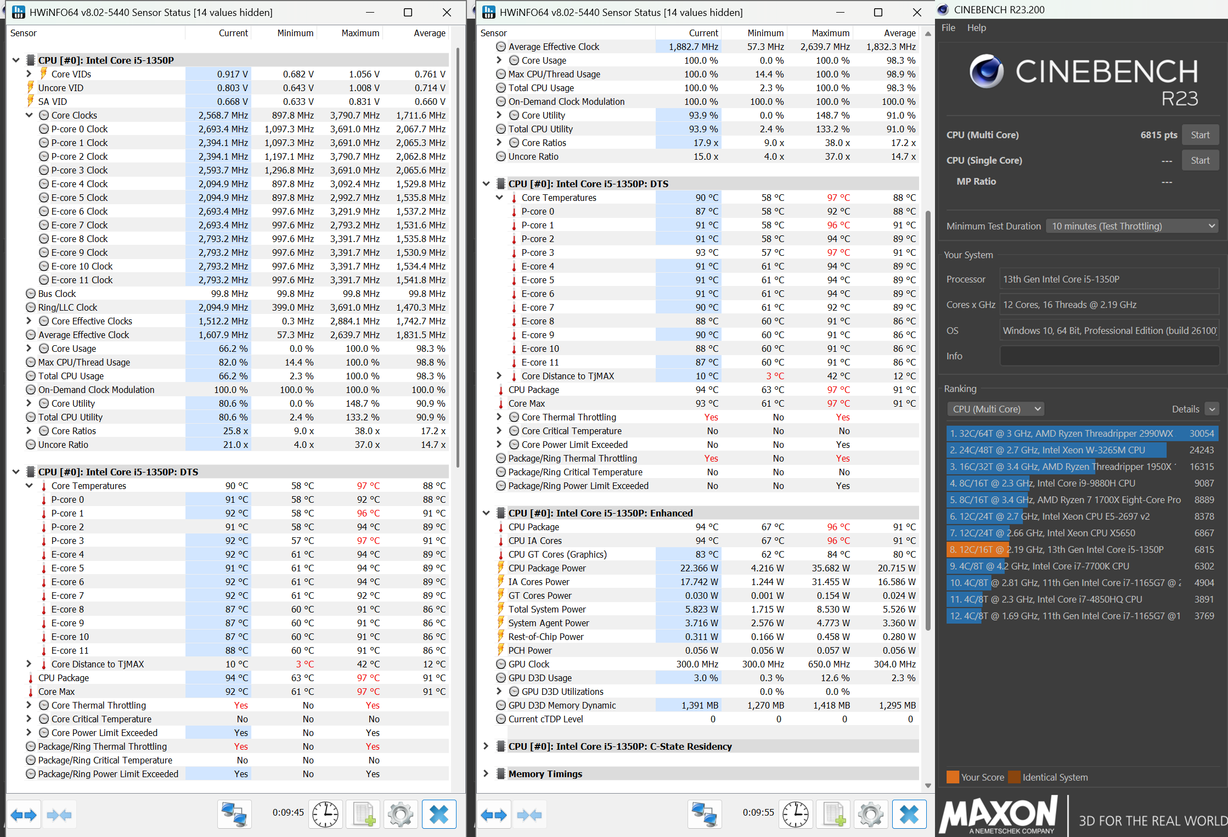The image size is (1228, 837).
Task: Start logging to file in right HWiNFO window
Action: 833,814
